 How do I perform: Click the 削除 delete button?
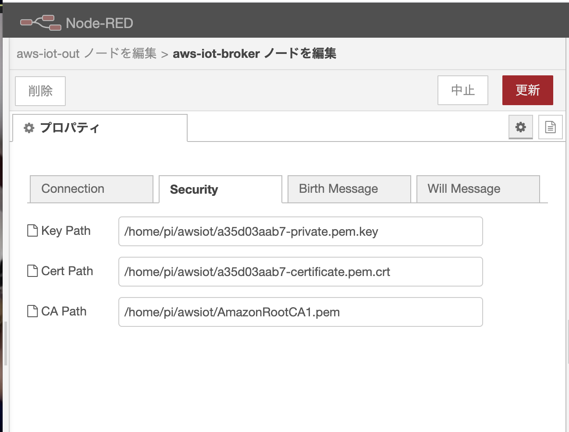(x=40, y=91)
